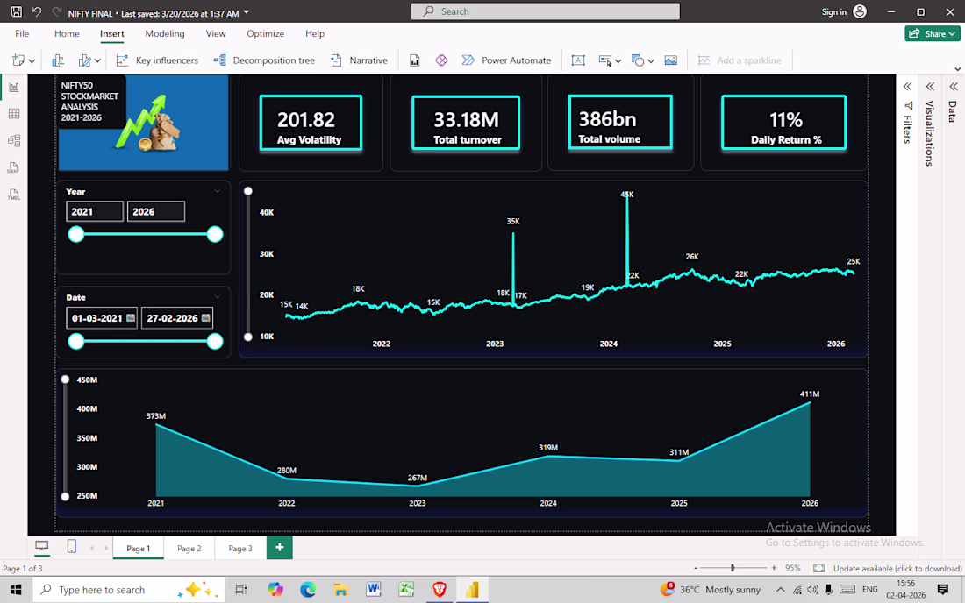Click the Search box in title bar
The image size is (965, 603).
pyautogui.click(x=546, y=11)
